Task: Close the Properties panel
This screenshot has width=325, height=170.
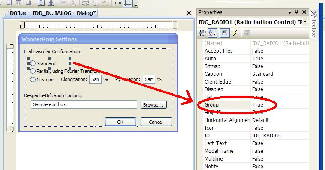Action: tap(304, 12)
